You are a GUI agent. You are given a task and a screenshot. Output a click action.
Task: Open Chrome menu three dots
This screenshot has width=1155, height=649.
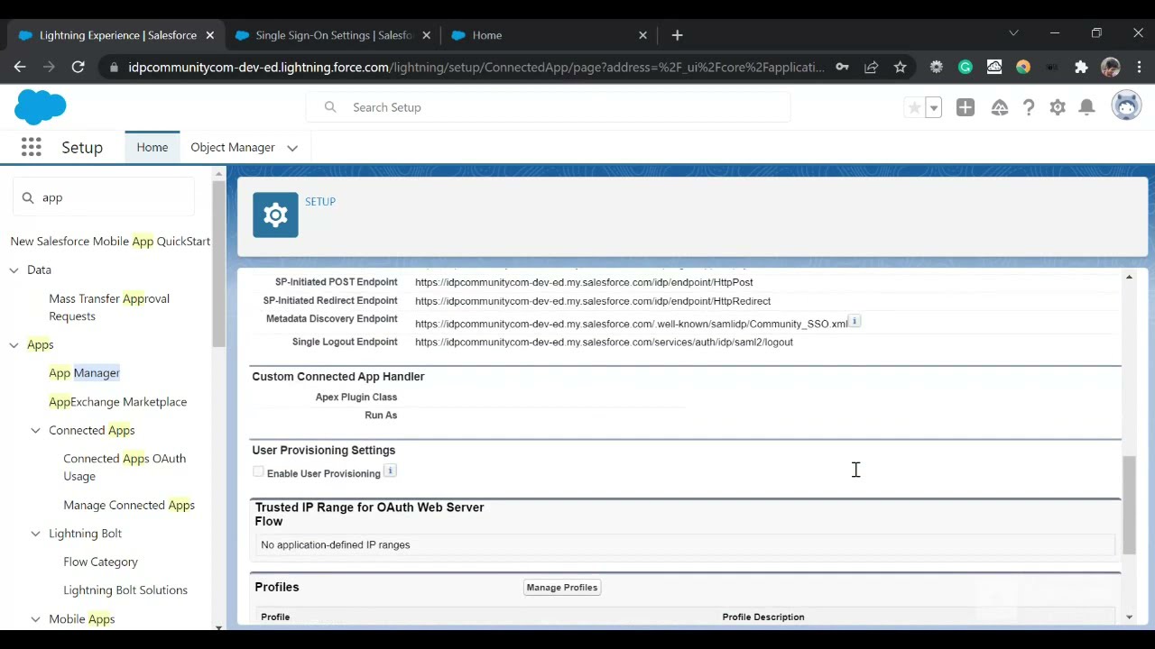coord(1140,67)
